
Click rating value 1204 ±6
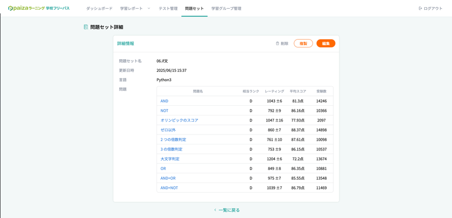(x=274, y=159)
